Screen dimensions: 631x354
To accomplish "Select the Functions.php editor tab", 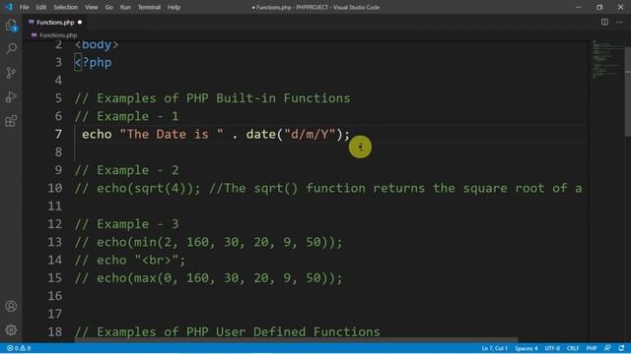I will (x=55, y=22).
